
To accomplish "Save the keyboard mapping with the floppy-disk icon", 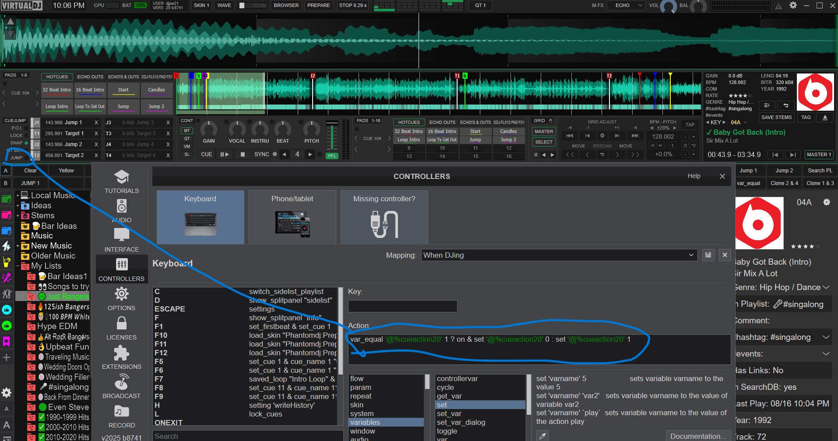I will 708,255.
